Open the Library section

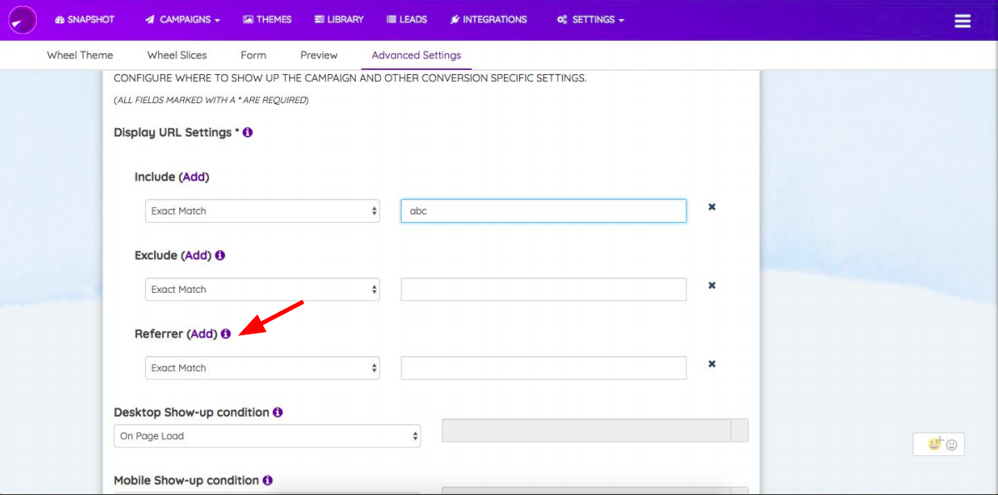click(x=339, y=20)
